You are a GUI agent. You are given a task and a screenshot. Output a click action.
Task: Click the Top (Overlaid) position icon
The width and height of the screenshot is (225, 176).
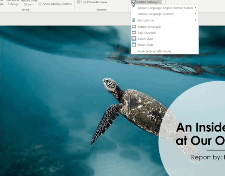click(x=134, y=33)
